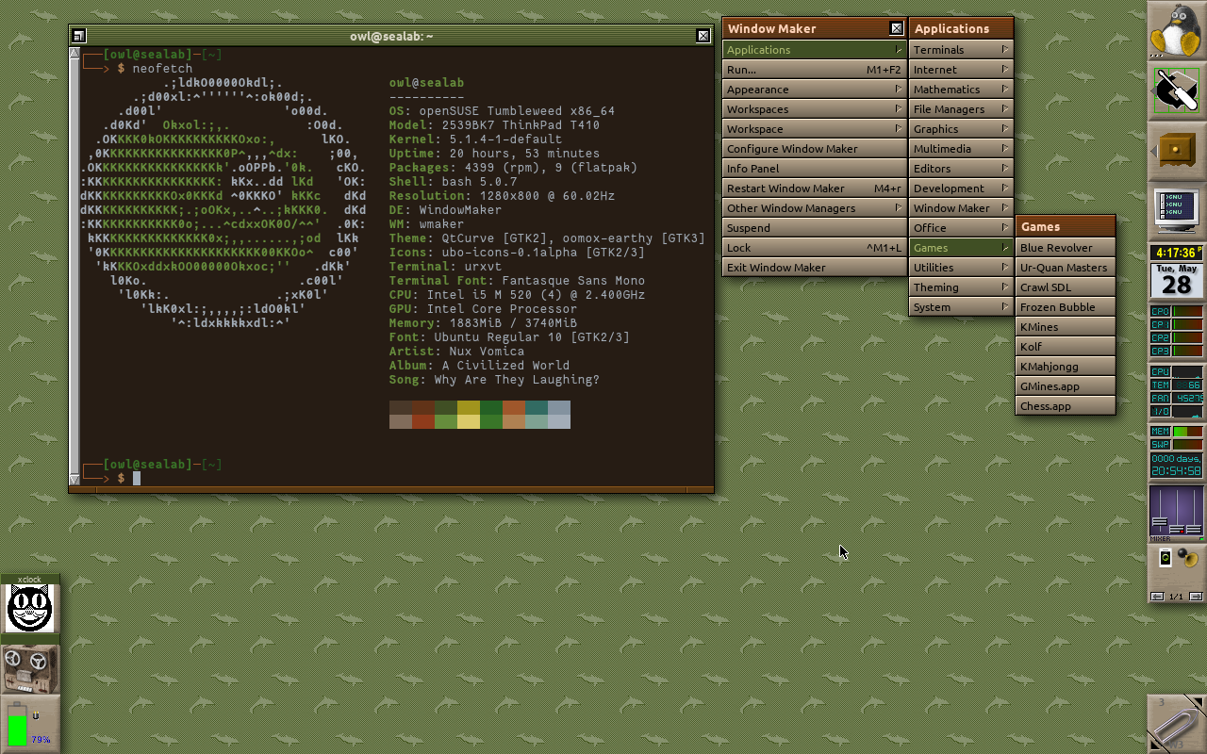Image resolution: width=1207 pixels, height=754 pixels.
Task: Expand the Workspaces submenu
Action: point(815,108)
